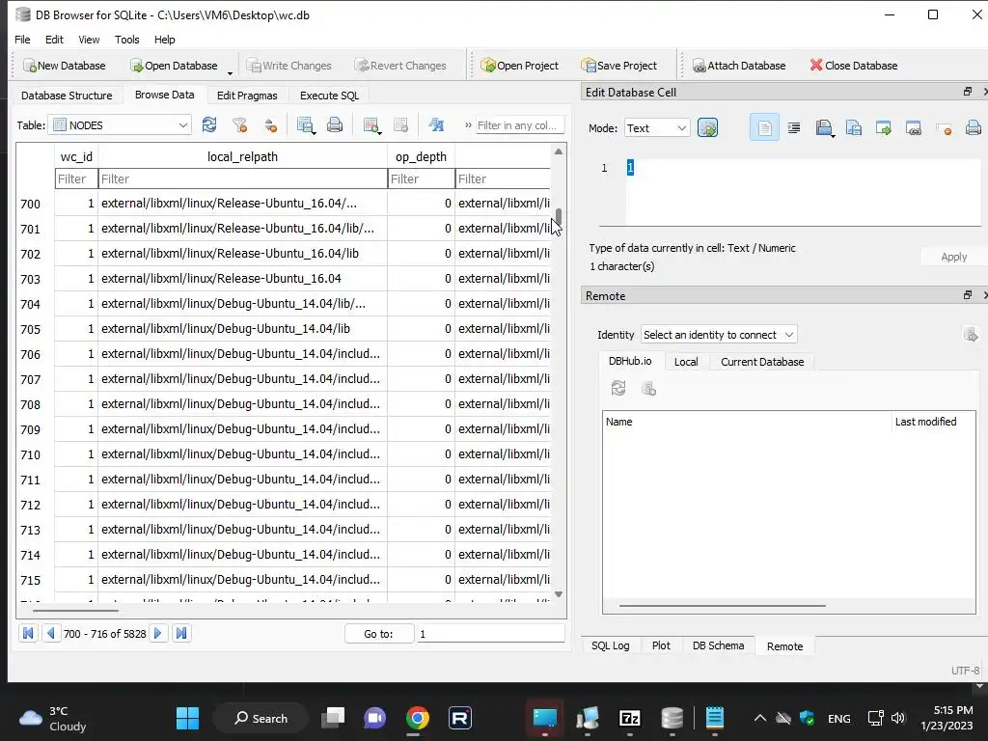988x741 pixels.
Task: Go to the first page of records
Action: pos(28,633)
